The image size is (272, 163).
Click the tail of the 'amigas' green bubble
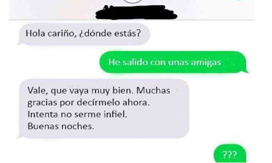coord(246,71)
